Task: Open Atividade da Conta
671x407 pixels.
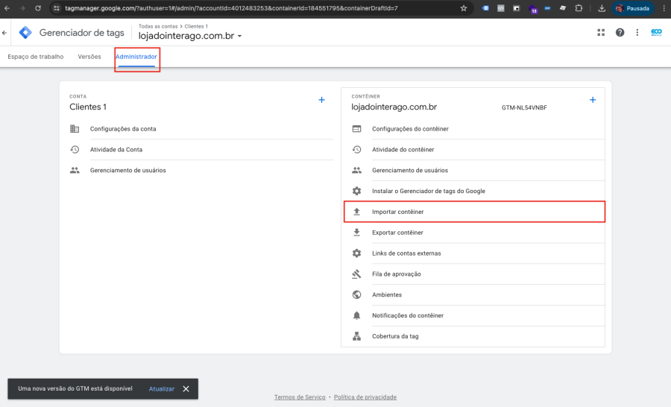Action: coord(116,149)
